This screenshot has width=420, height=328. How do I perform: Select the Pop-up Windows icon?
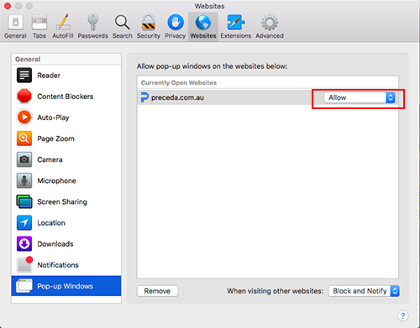[24, 286]
